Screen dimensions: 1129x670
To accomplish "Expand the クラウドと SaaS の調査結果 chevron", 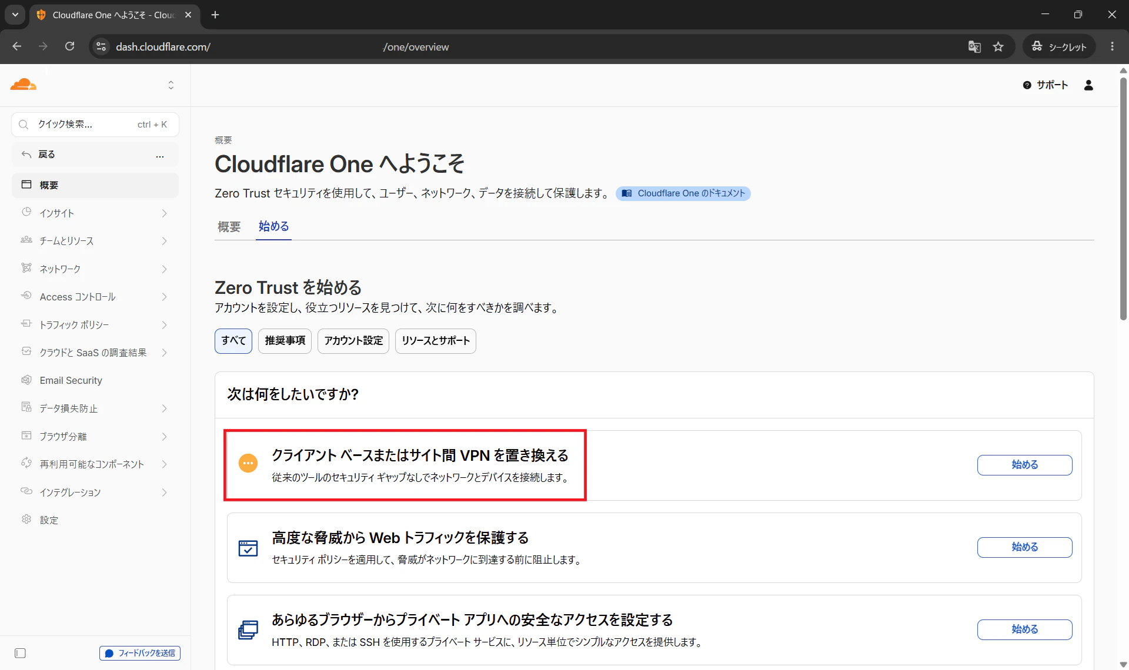I will click(165, 353).
